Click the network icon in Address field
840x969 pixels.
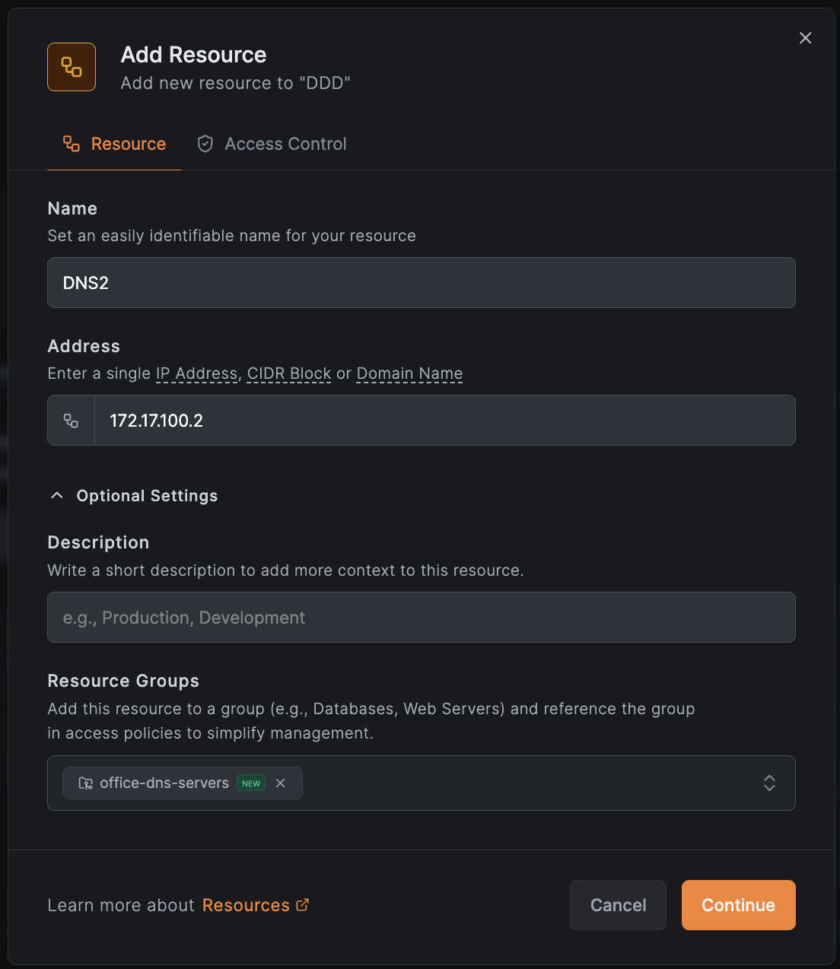point(71,421)
